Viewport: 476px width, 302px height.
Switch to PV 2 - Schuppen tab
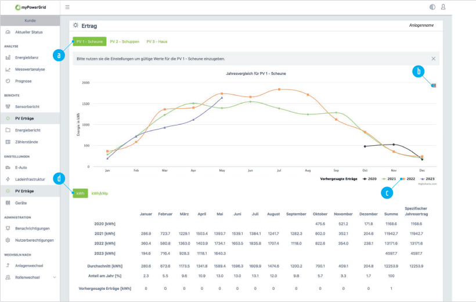click(x=124, y=42)
